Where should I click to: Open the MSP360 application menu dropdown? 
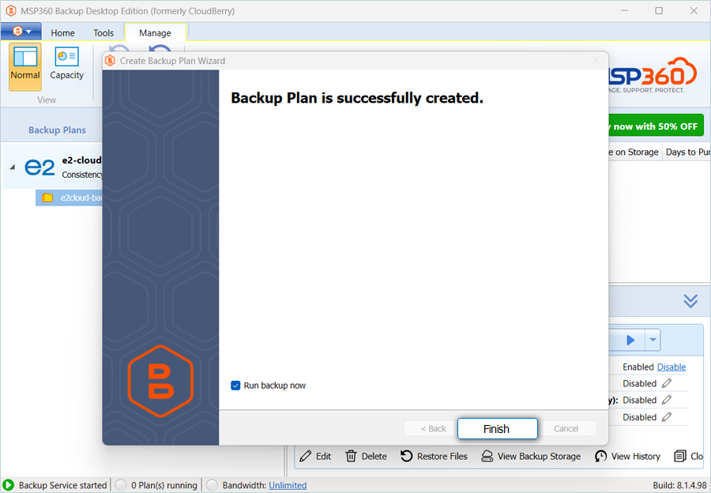(x=21, y=32)
